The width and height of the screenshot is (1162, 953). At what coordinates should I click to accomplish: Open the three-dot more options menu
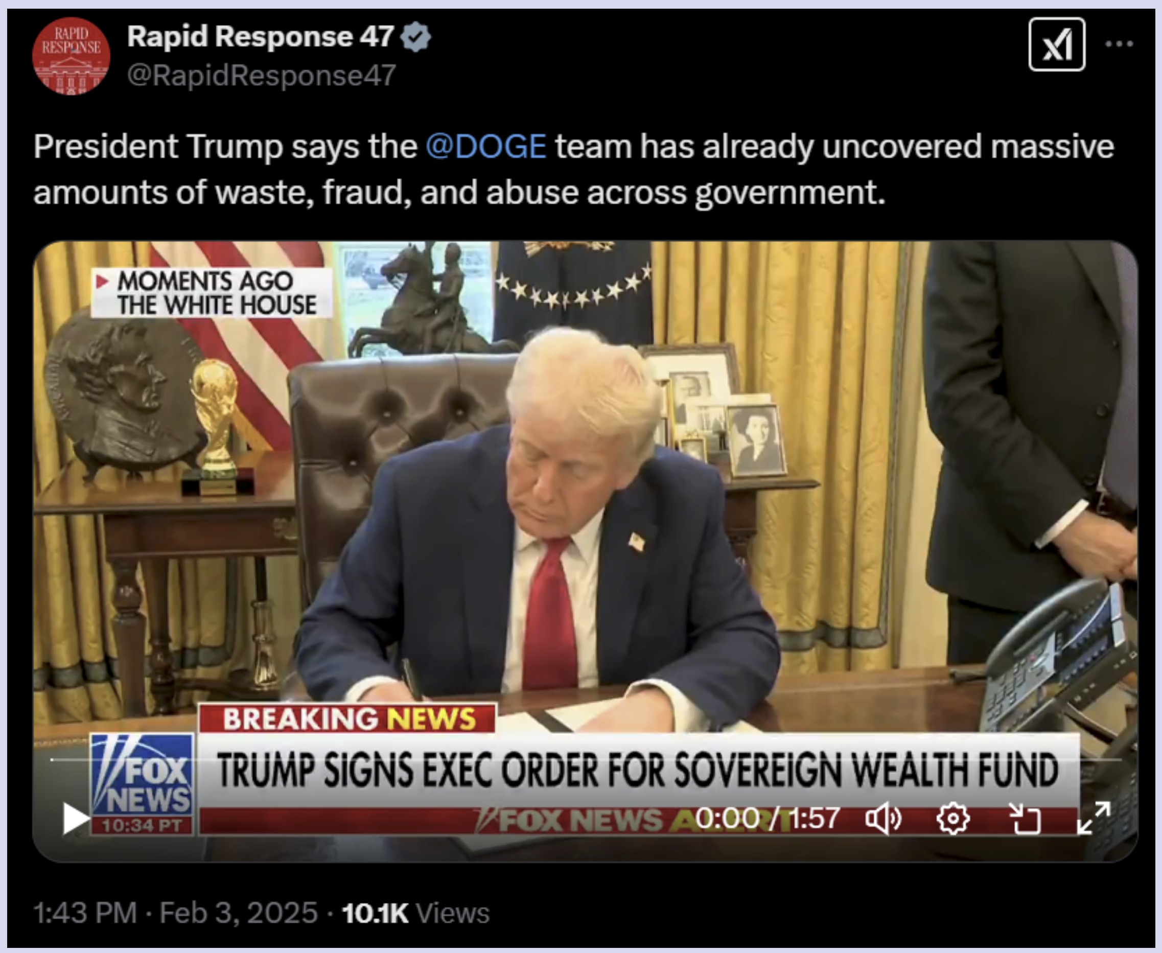[1119, 44]
